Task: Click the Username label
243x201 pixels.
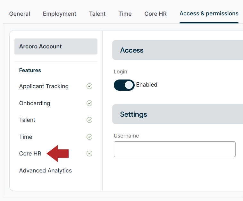Action: [126, 136]
